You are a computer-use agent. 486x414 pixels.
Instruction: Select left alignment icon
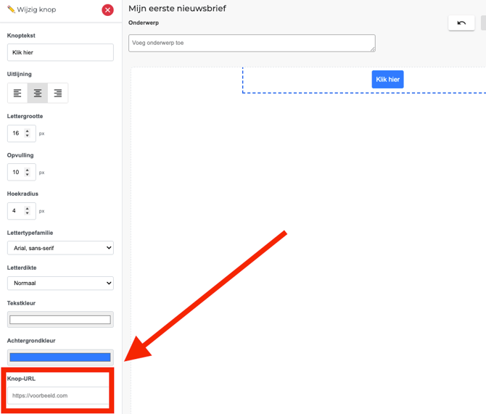(17, 93)
